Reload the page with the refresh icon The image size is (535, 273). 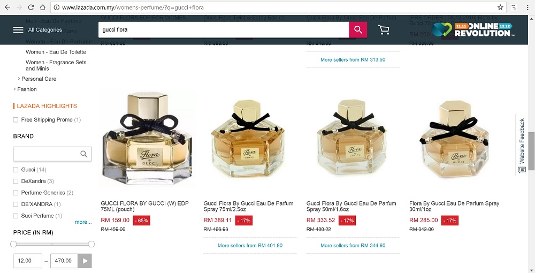point(30,7)
